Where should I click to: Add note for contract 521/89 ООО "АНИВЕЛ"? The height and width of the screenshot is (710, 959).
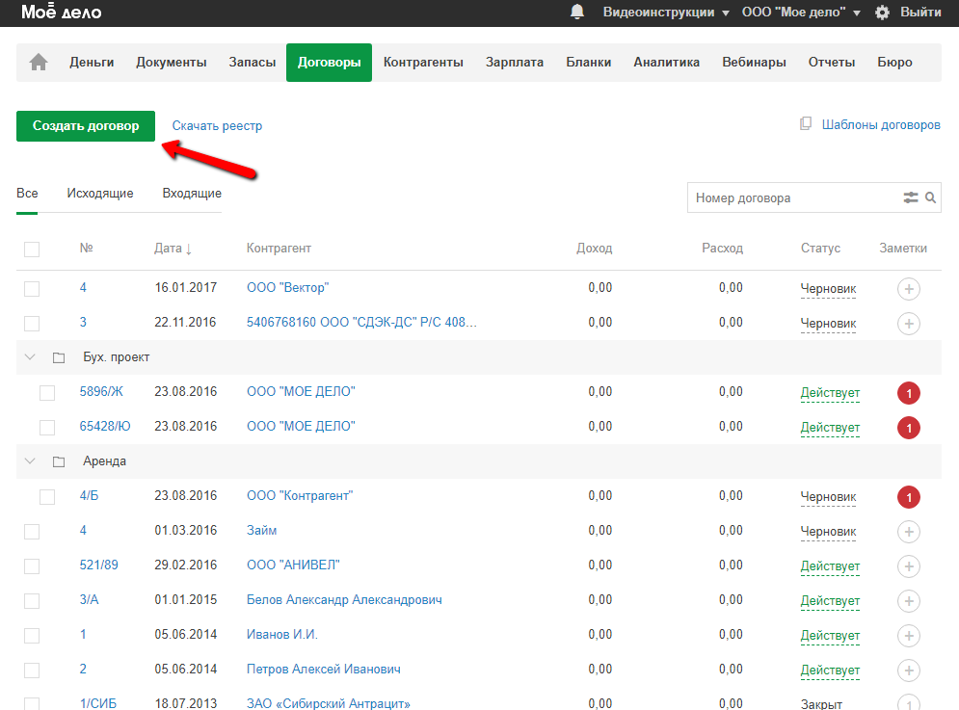pyautogui.click(x=908, y=565)
